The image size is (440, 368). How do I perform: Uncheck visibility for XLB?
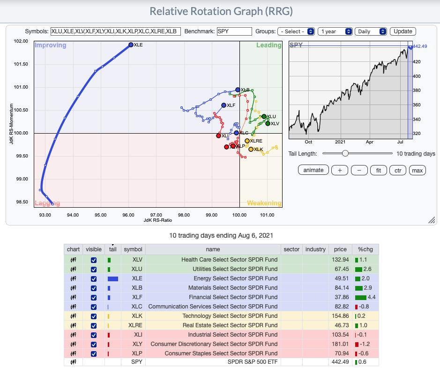click(94, 288)
